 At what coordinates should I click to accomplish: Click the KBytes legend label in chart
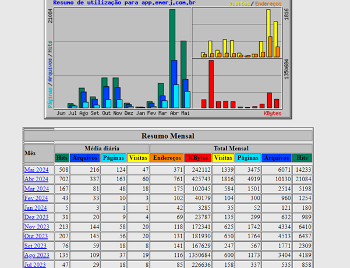click(273, 113)
